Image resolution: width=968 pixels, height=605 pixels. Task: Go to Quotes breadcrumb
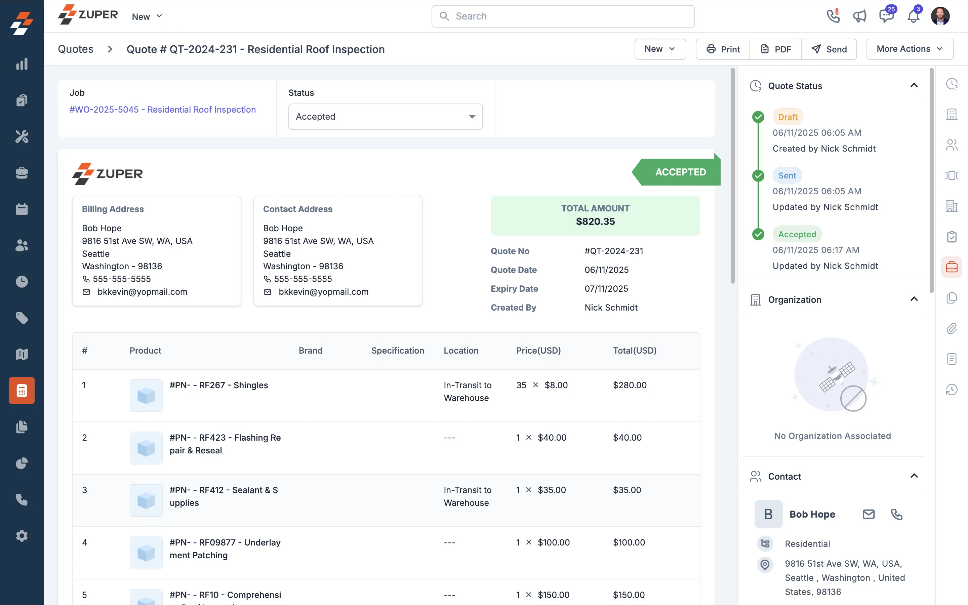click(76, 49)
